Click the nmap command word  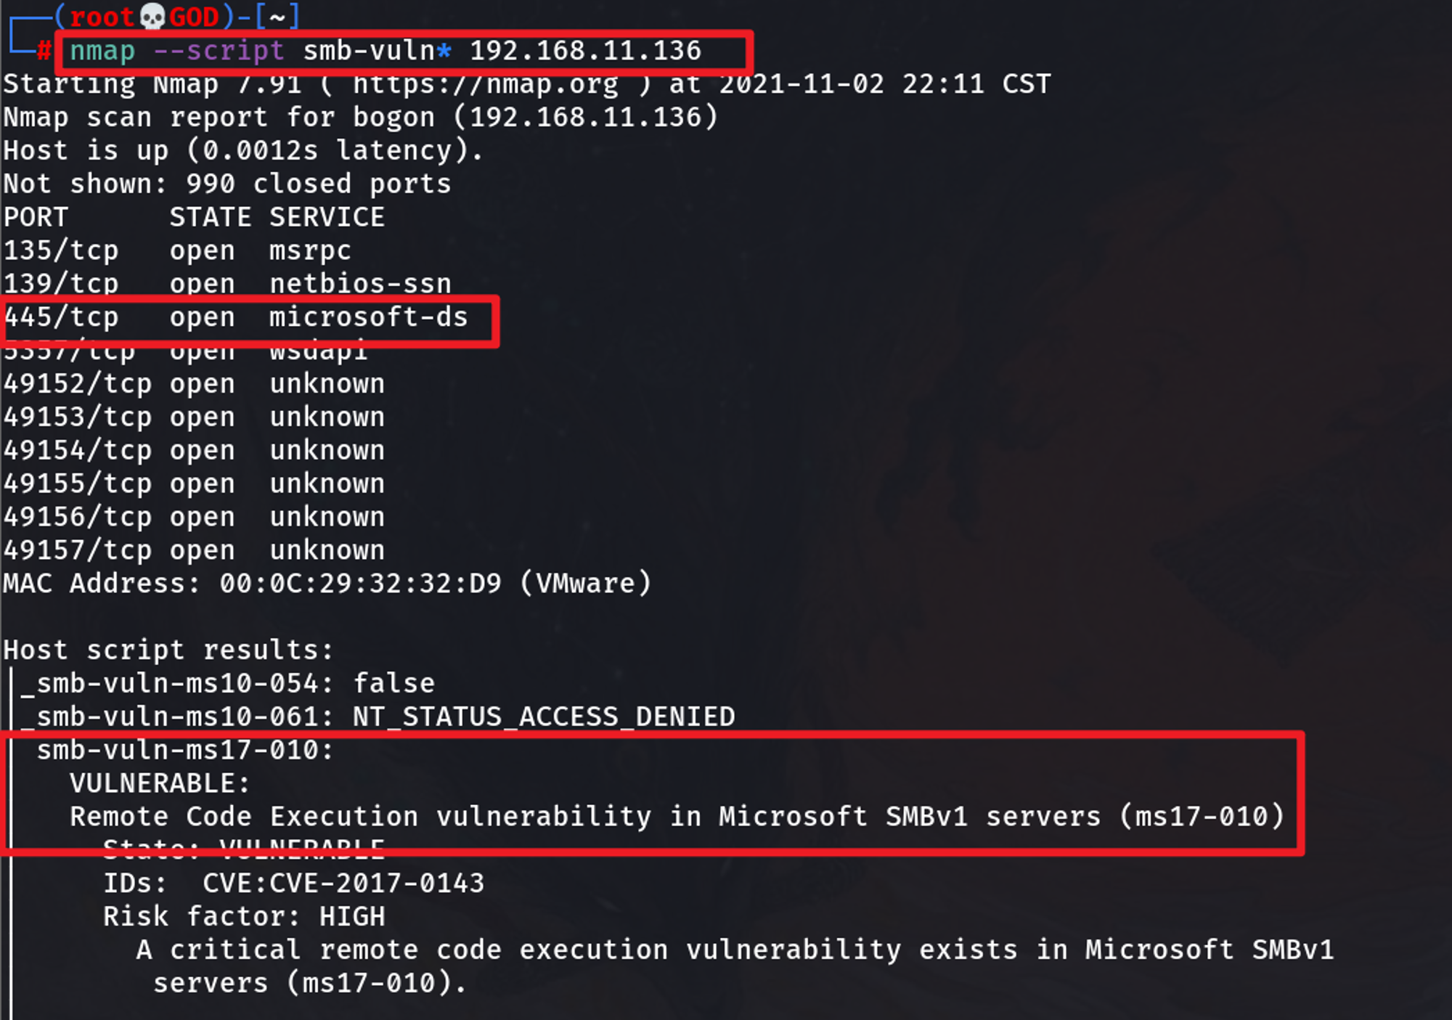point(102,51)
